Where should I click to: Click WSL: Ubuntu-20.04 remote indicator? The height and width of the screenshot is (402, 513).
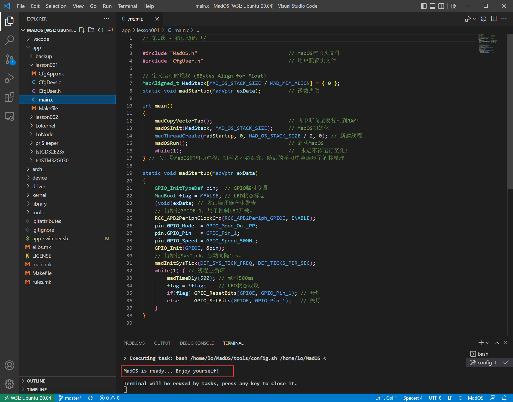coord(28,398)
